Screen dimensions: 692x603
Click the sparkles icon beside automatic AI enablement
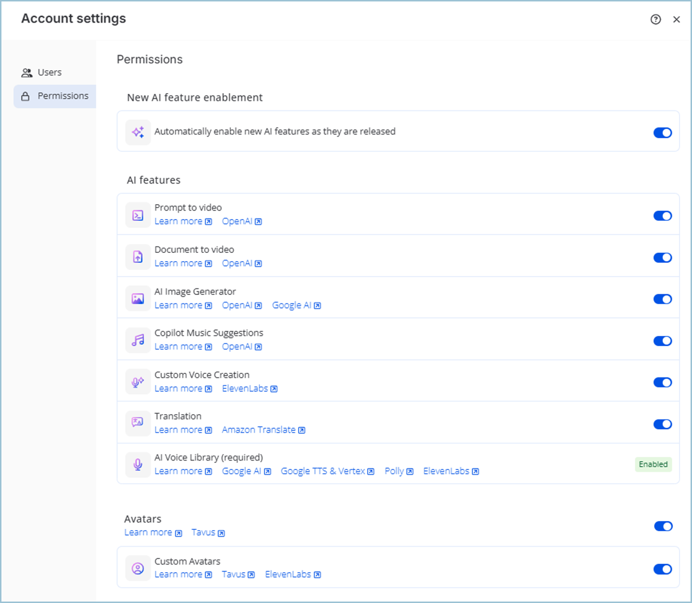pos(137,132)
